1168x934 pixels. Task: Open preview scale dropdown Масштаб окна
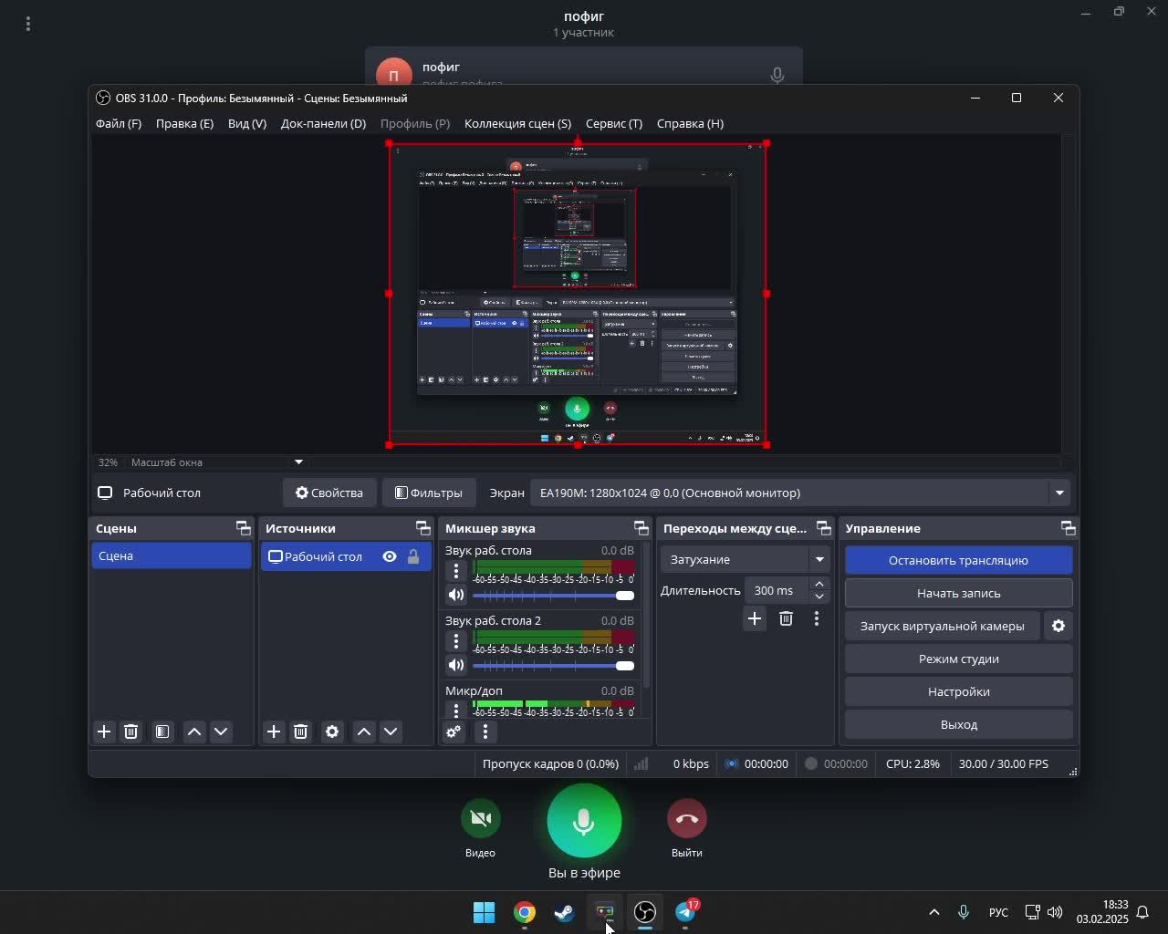pos(298,462)
